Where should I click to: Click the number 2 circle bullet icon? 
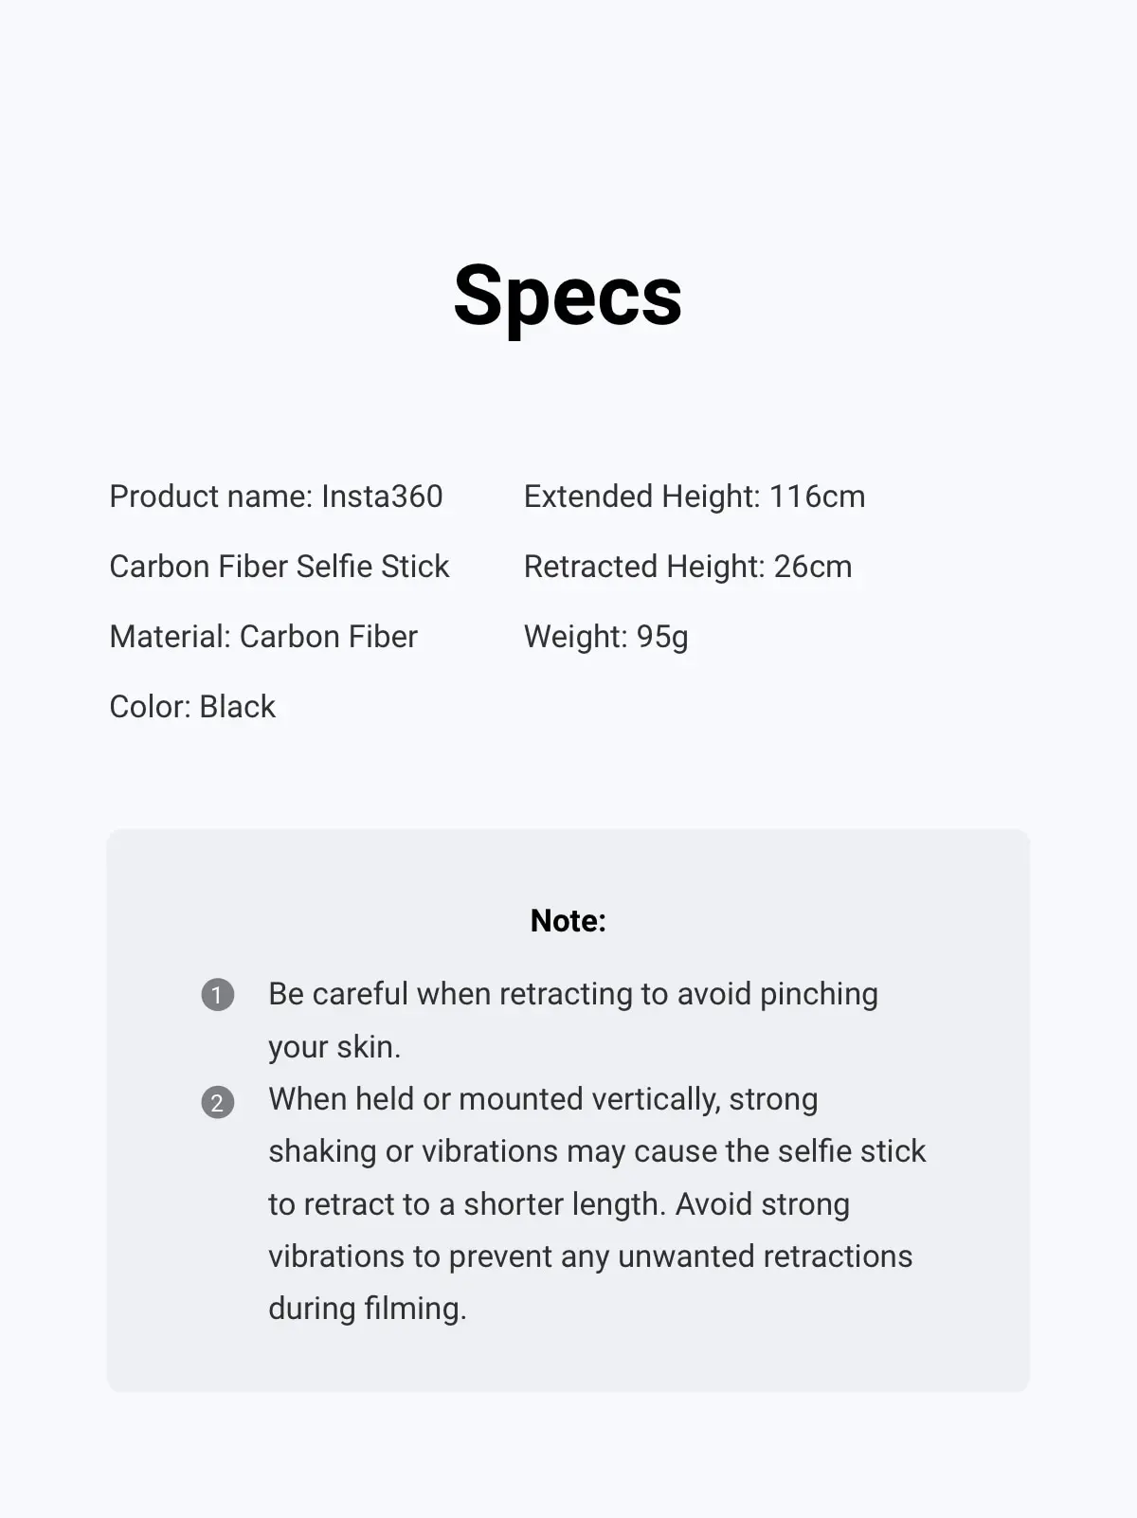click(217, 1102)
